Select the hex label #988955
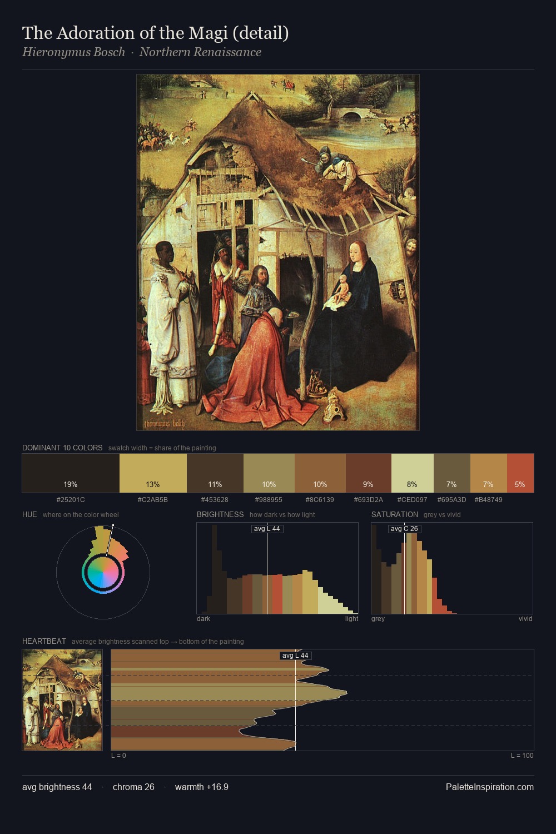Image resolution: width=556 pixels, height=834 pixels. (269, 500)
